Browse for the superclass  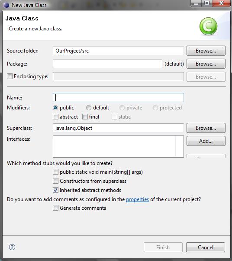click(206, 128)
